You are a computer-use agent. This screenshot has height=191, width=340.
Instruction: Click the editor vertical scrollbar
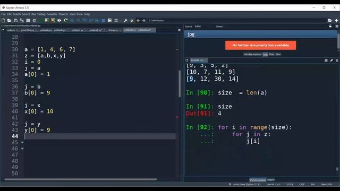click(x=180, y=84)
